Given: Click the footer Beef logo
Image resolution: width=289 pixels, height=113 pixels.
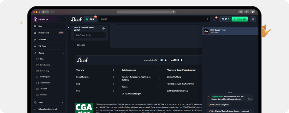Looking at the screenshot, I should pyautogui.click(x=83, y=60).
